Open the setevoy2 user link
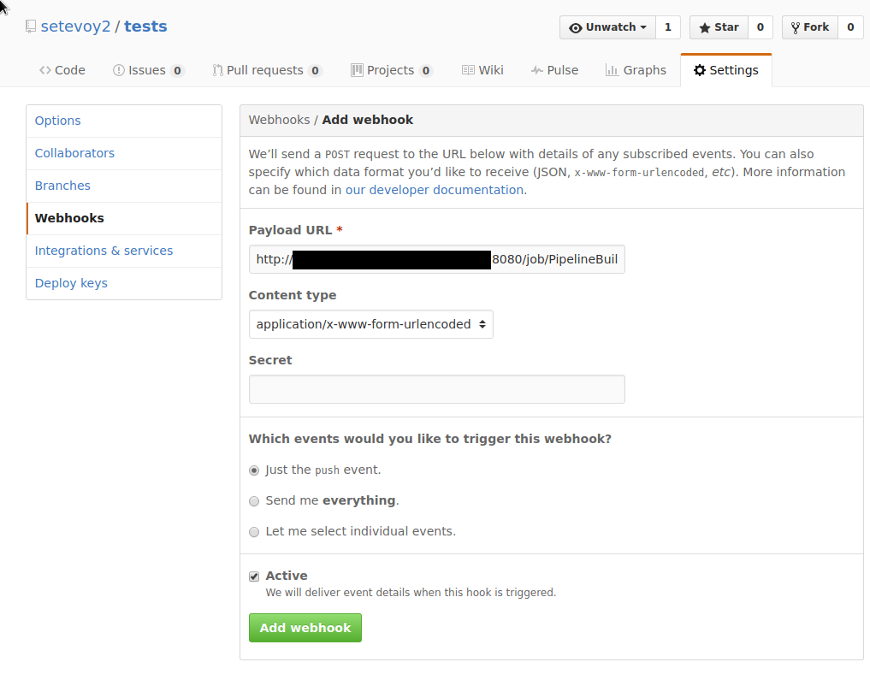The height and width of the screenshot is (680, 870). click(x=75, y=27)
